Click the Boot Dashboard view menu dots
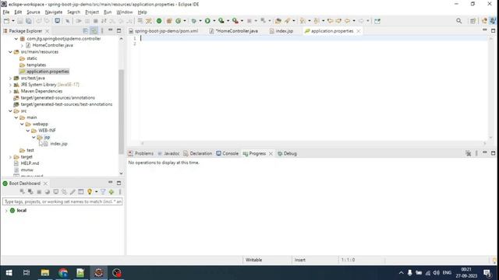The height and width of the screenshot is (280, 499). pyautogui.click(x=120, y=192)
